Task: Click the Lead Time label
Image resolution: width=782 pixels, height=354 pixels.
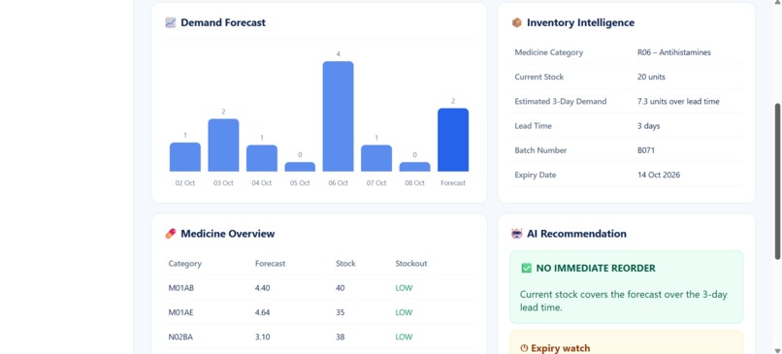Action: coord(533,126)
